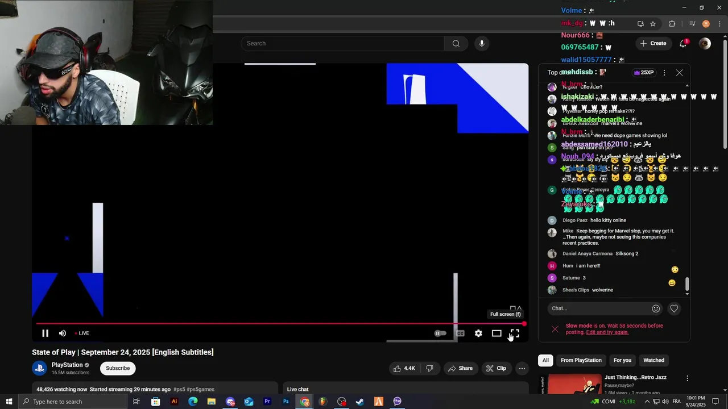The image size is (728, 409).
Task: Open more actions below the video
Action: [x=522, y=368]
